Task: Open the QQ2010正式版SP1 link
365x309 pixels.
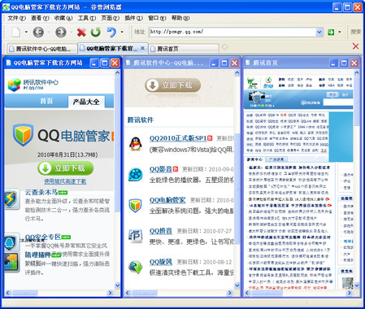Action: click(x=178, y=138)
